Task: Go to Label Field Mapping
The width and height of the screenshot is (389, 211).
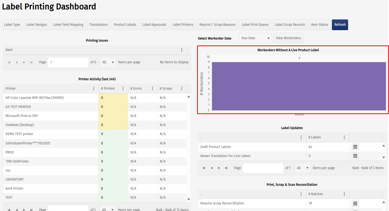Action: (x=68, y=25)
